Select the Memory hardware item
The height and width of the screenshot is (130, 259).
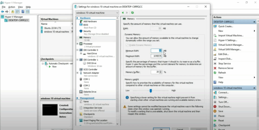(87, 37)
